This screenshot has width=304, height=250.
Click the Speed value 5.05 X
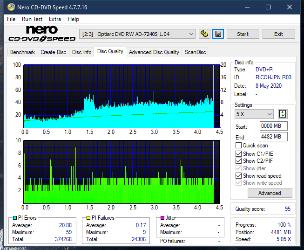(284, 239)
